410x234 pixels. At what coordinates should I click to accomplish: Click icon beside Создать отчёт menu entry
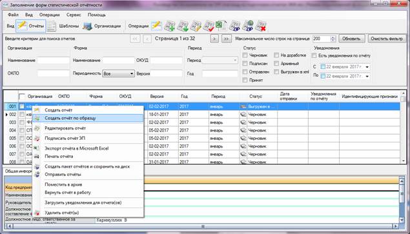pyautogui.click(x=37, y=110)
